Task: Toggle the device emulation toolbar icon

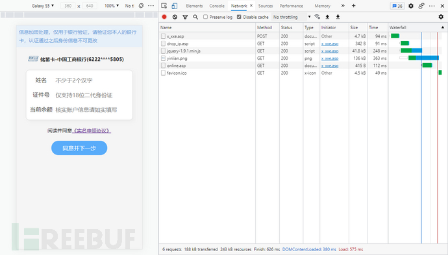Action: pos(174,6)
